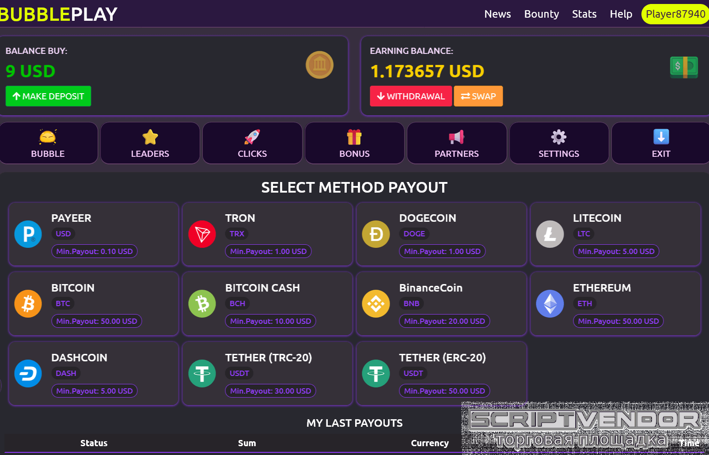The image size is (709, 455).
Task: Open Clicks via the rocket icon
Action: pos(252,137)
